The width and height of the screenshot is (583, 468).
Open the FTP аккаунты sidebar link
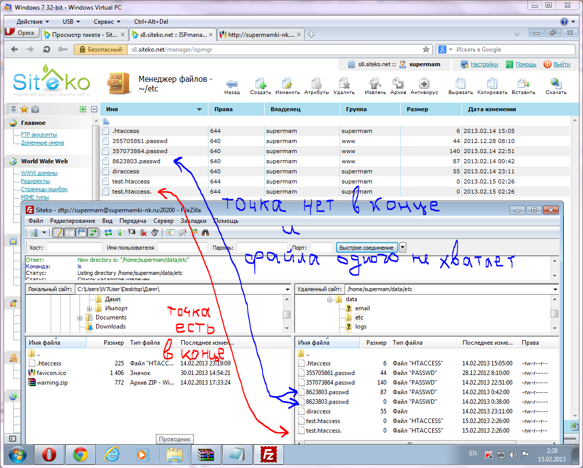(38, 134)
